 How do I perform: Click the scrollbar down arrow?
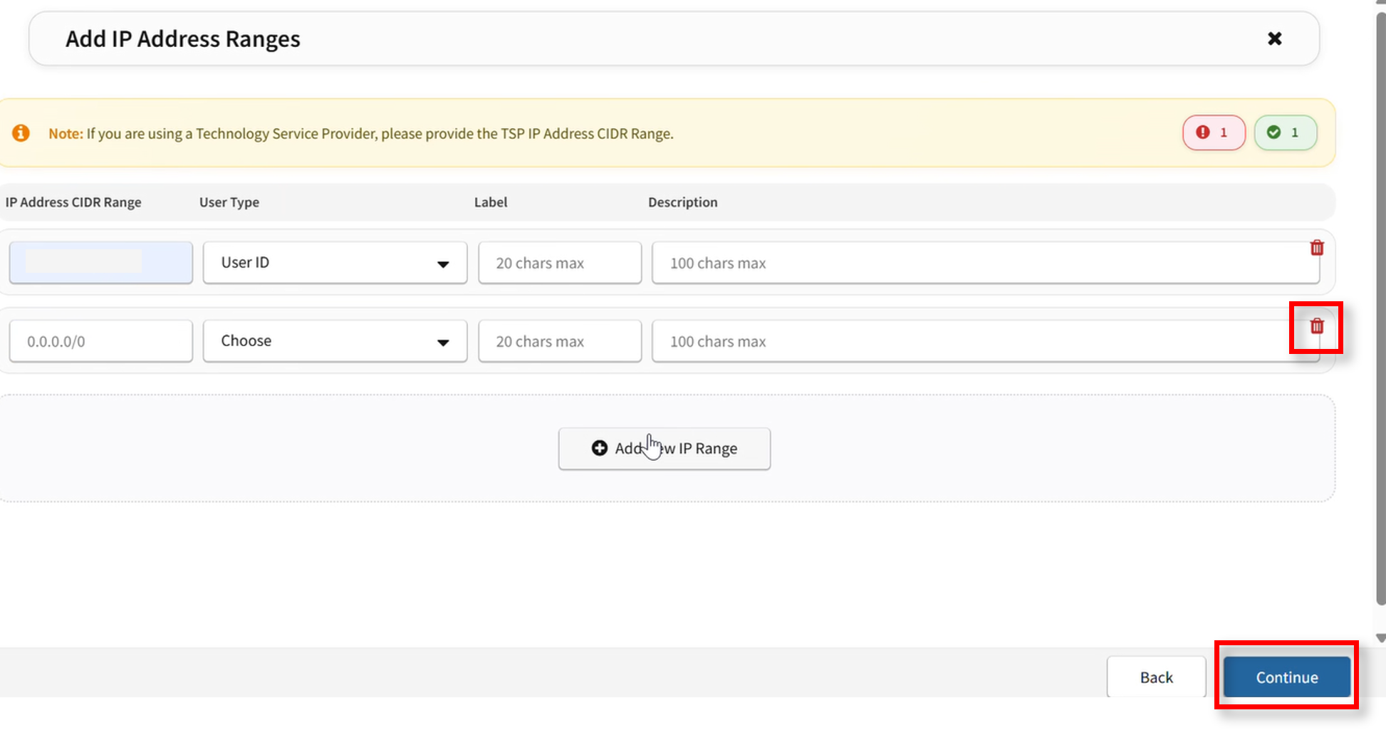[x=1380, y=638]
